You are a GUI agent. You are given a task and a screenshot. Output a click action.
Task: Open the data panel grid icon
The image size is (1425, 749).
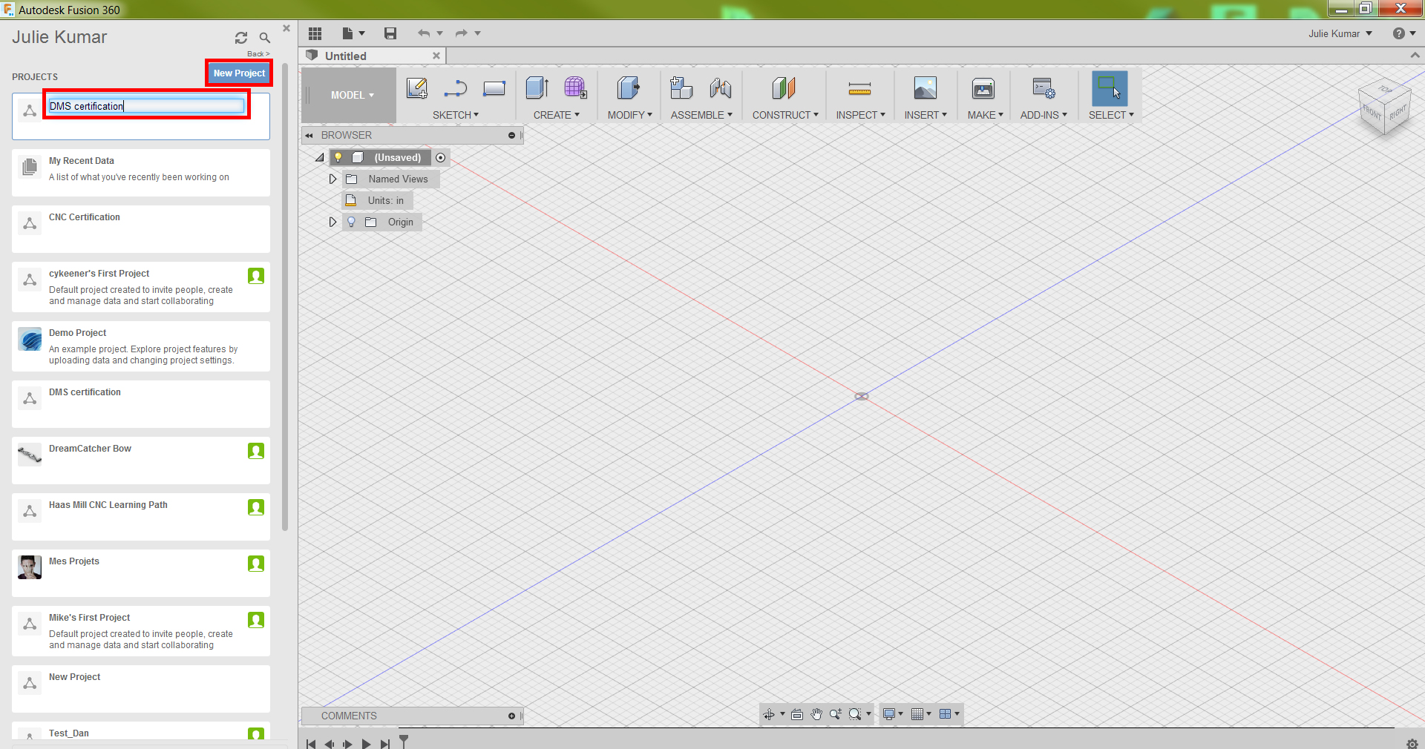pyautogui.click(x=315, y=33)
